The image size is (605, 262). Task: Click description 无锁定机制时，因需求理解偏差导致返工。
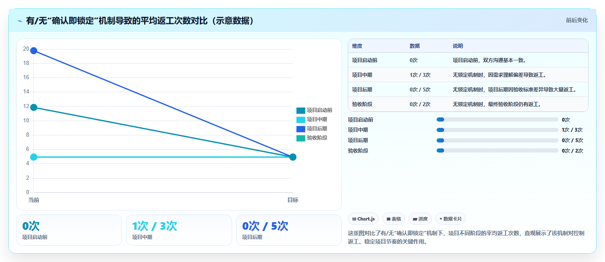(499, 75)
